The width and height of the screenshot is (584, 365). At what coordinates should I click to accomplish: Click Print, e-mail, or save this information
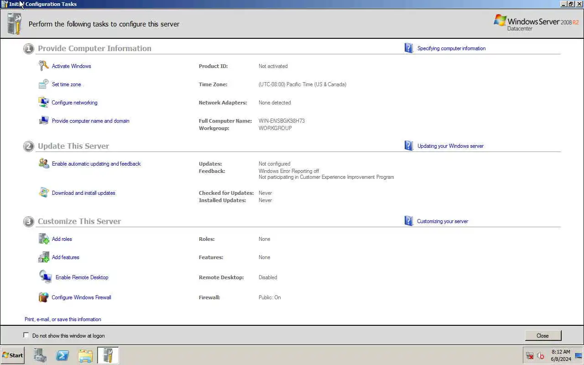click(x=63, y=319)
